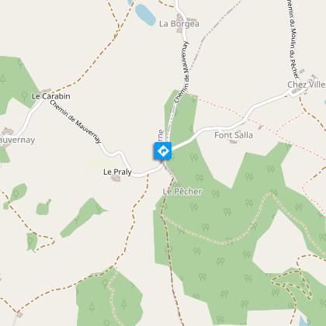Screen dimensions: 326x326
Task: Select the building at the Le Carabin junction
Action: click(x=46, y=91)
